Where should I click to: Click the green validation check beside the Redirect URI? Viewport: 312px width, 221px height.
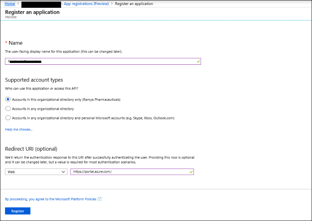pyautogui.click(x=190, y=172)
